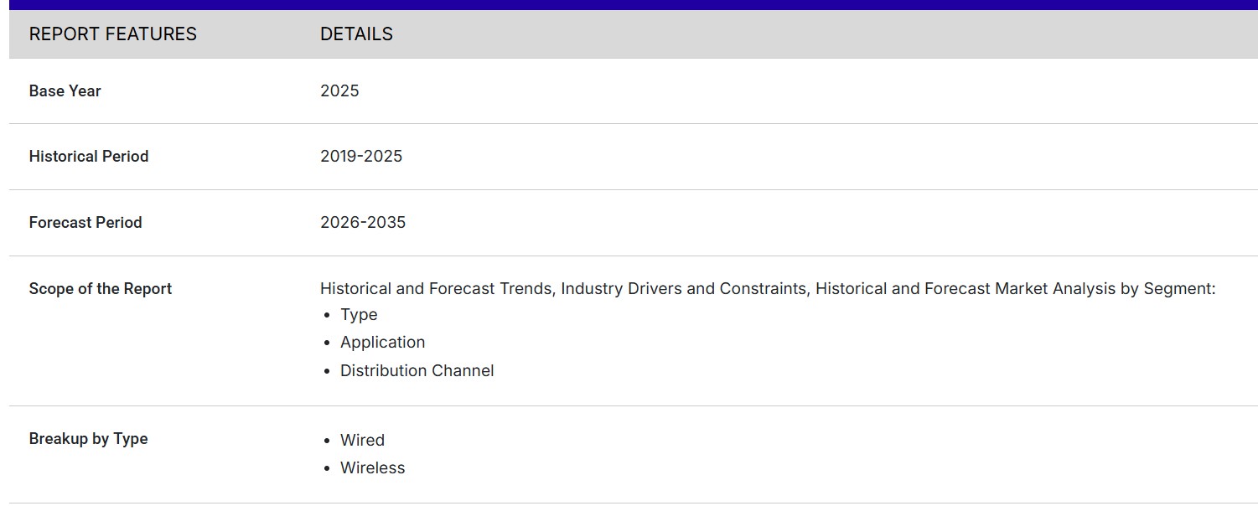This screenshot has height=506, width=1258.
Task: Select the Application list item
Action: (382, 343)
